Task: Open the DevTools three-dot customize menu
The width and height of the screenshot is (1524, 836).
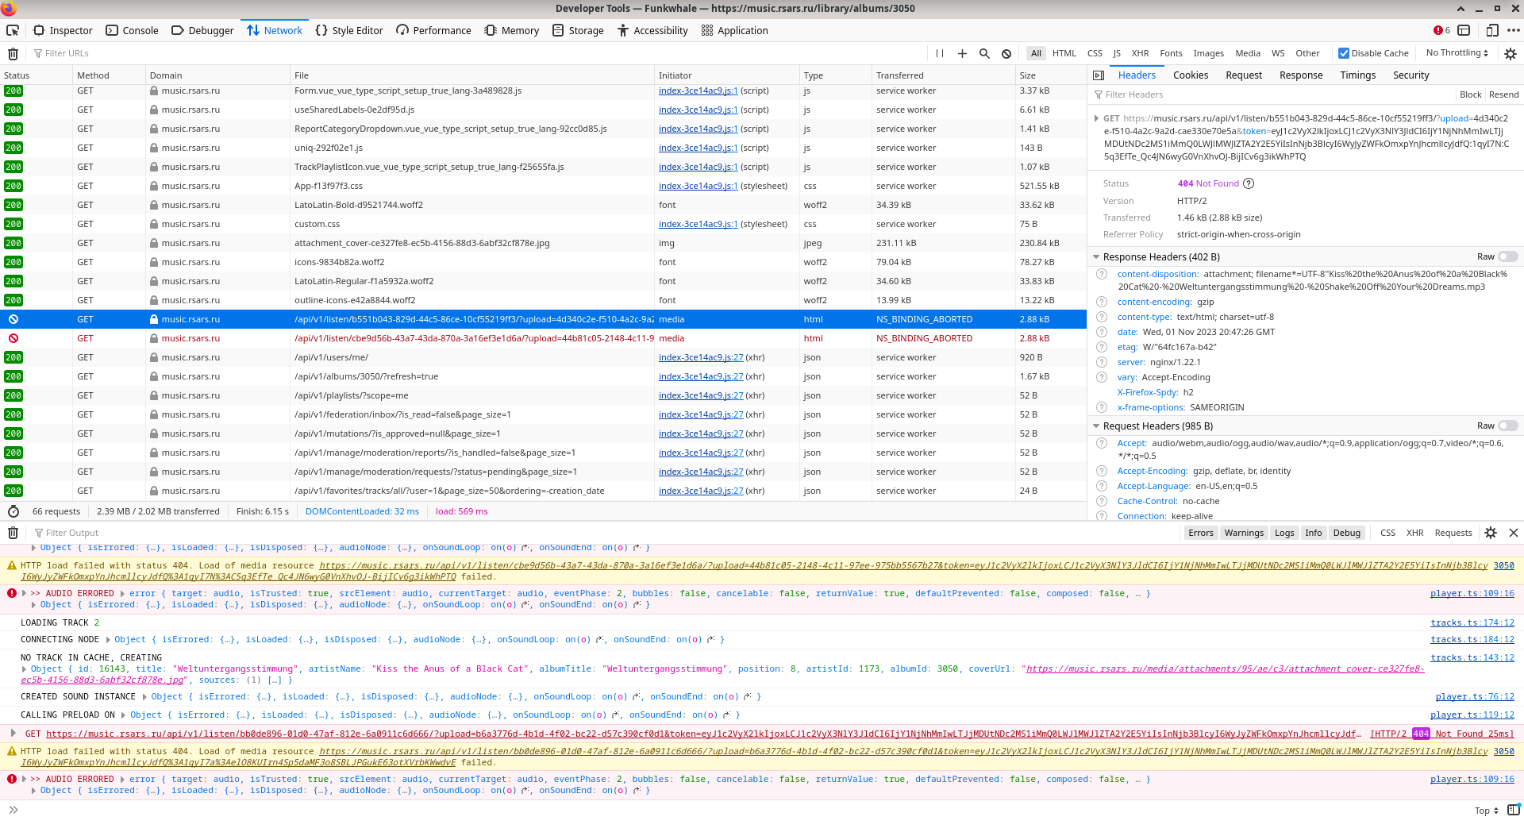Action: (1513, 30)
